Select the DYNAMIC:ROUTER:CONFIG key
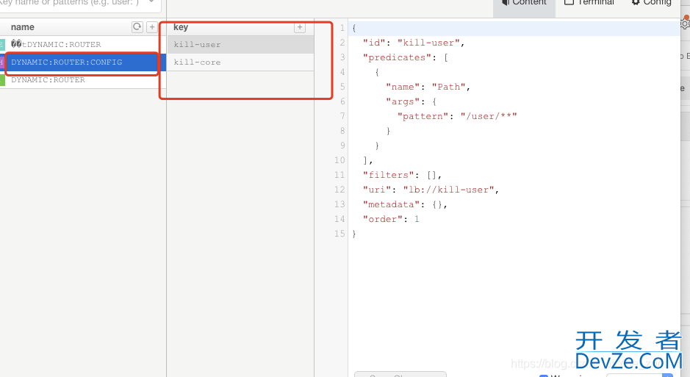This screenshot has height=377, width=690. coord(83,62)
